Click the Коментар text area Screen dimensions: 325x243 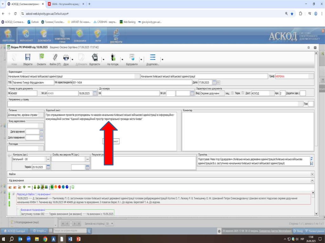(248, 131)
